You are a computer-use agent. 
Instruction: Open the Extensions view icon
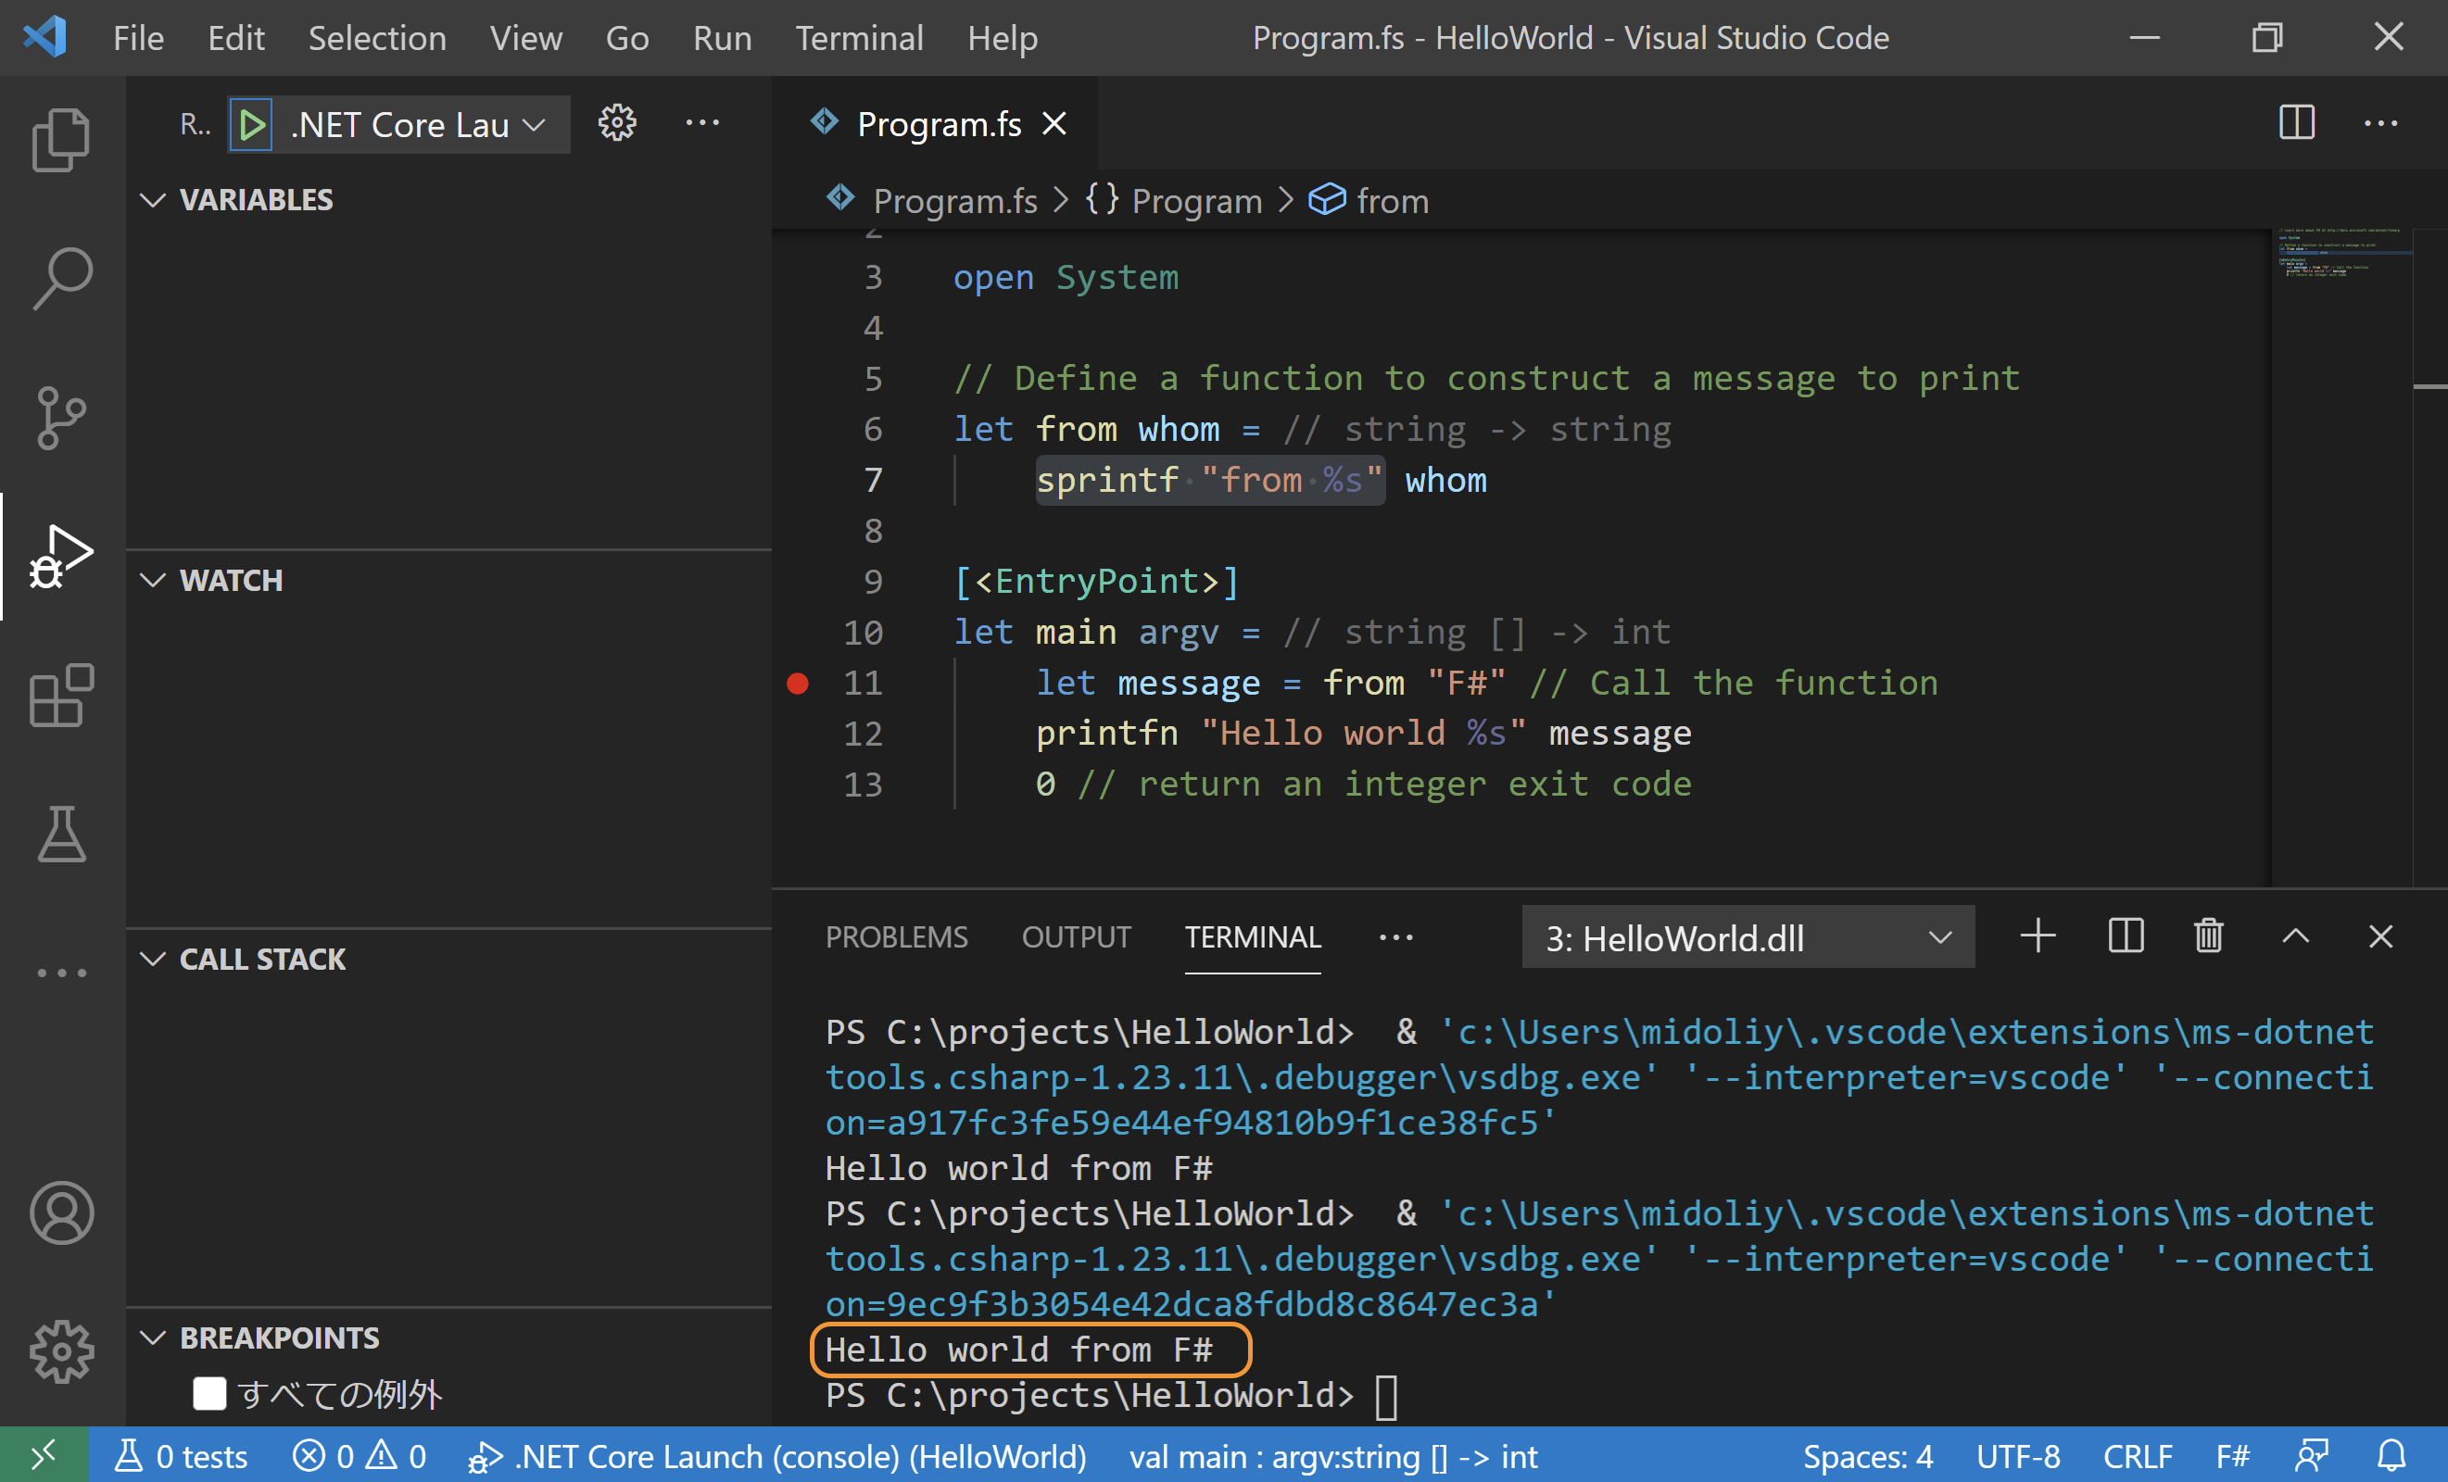click(x=61, y=696)
